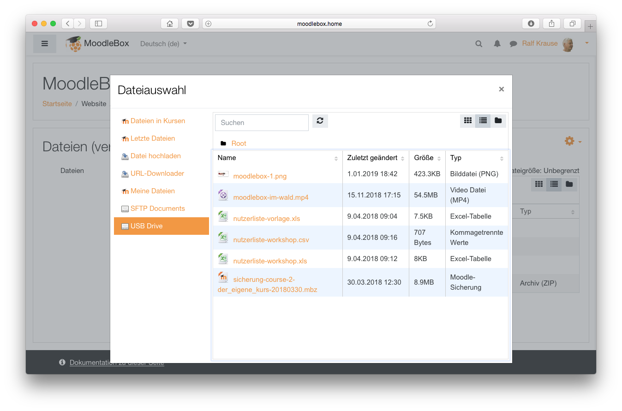Sort by Zuletzt geändert column
The image size is (622, 411).
coord(376,158)
